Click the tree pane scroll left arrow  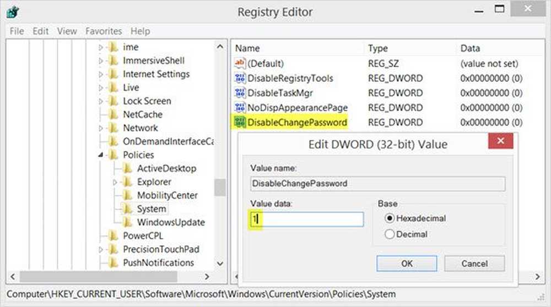pos(13,277)
